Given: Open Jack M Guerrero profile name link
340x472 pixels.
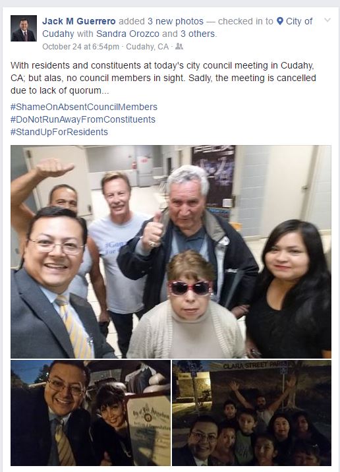Looking at the screenshot, I should pos(79,21).
